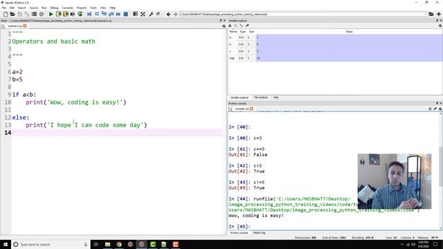Open the Debug menu

54,8
